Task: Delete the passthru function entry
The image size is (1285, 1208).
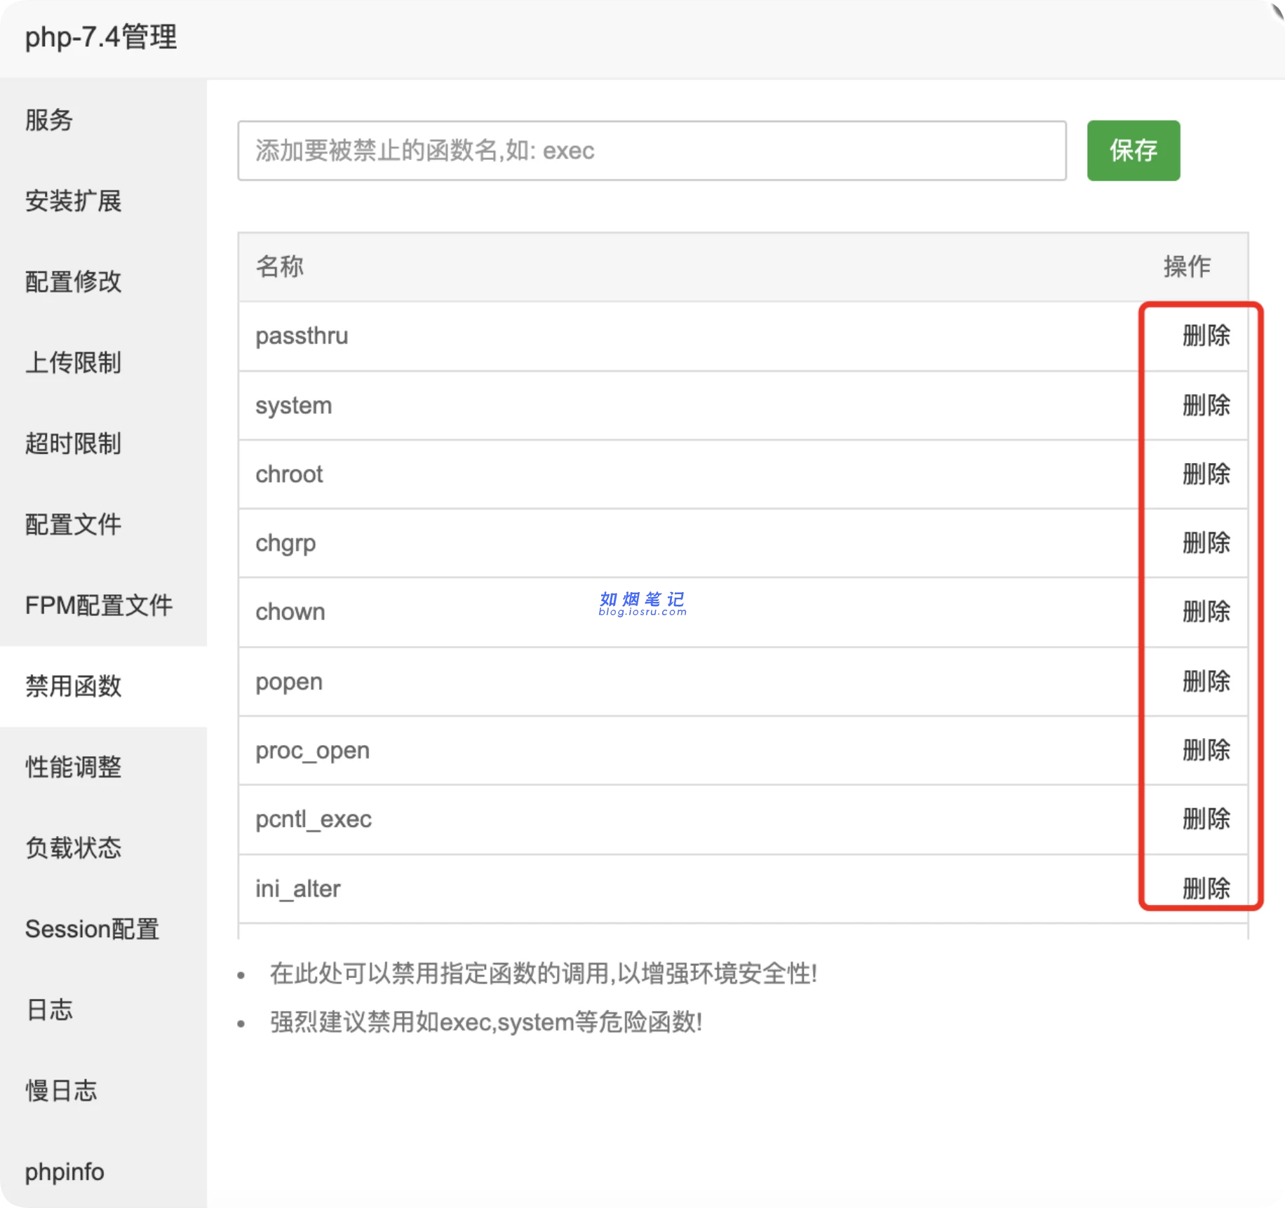Action: coord(1206,336)
